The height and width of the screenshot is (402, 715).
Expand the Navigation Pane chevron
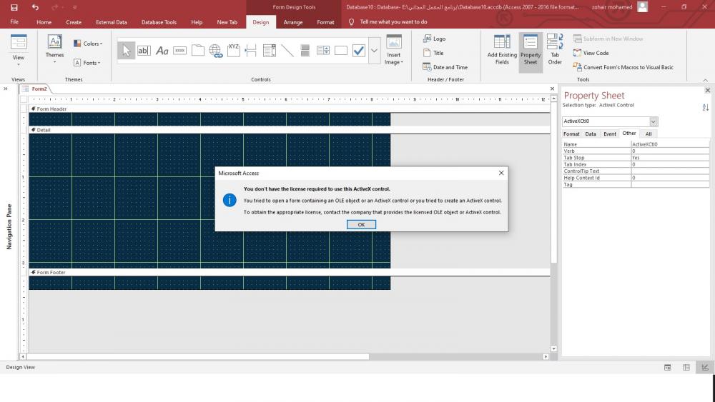(x=6, y=89)
